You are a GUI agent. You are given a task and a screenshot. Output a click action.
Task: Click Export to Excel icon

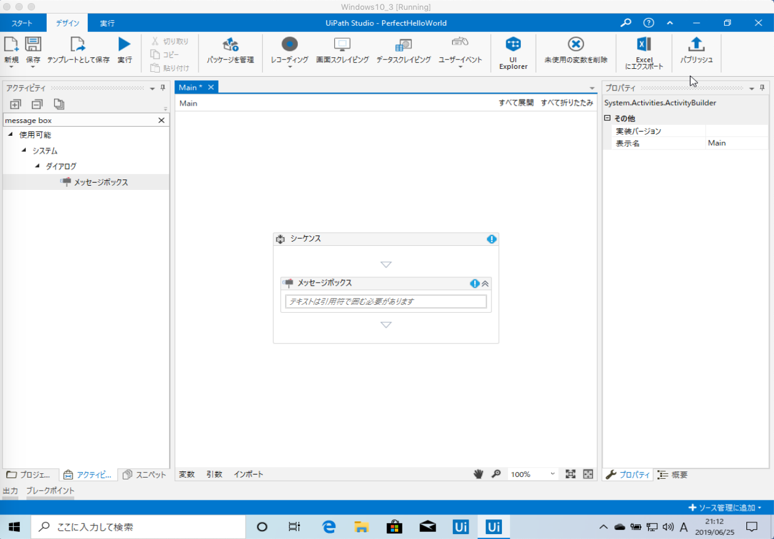(644, 45)
